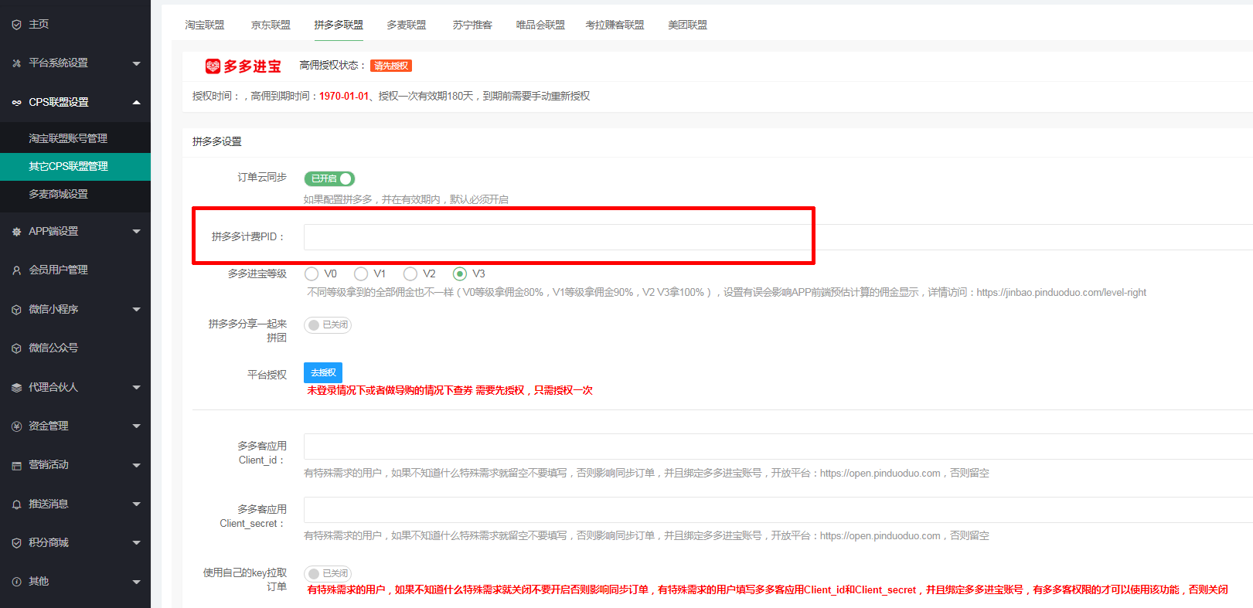This screenshot has width=1253, height=608.
Task: Click the APP端设置 gear icon
Action: pos(16,232)
